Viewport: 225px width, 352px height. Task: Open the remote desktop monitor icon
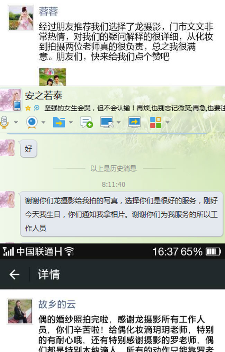[x=107, y=122]
